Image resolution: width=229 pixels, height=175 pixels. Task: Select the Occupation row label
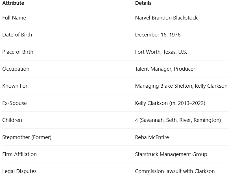[x=16, y=69]
